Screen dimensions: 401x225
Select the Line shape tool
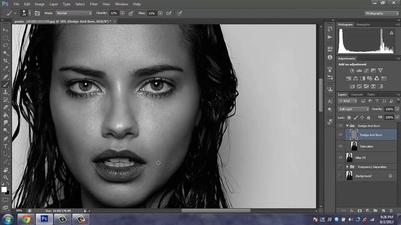point(6,162)
